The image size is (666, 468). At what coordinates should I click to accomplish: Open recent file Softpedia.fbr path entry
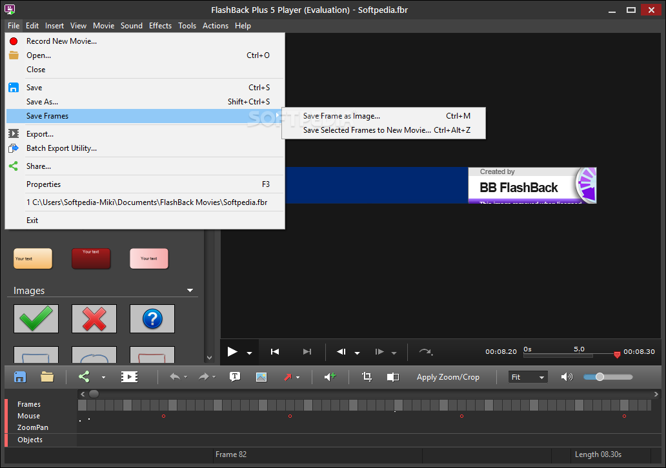pyautogui.click(x=145, y=202)
